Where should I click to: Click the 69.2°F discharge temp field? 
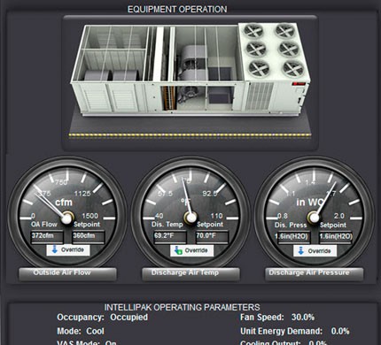(170, 236)
